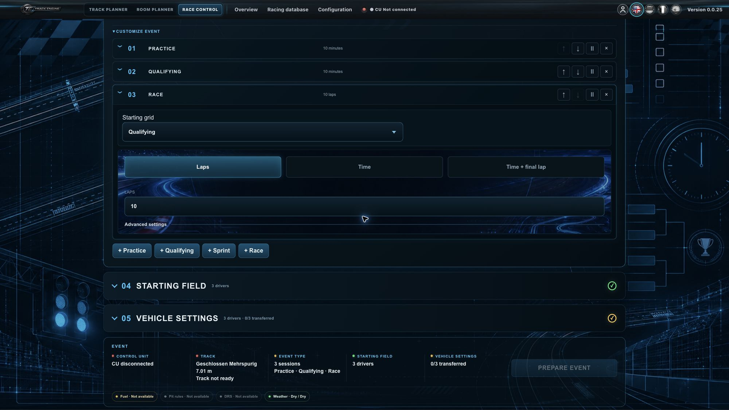Collapse the 03 Race session chevron
This screenshot has height=410, width=729.
point(120,92)
